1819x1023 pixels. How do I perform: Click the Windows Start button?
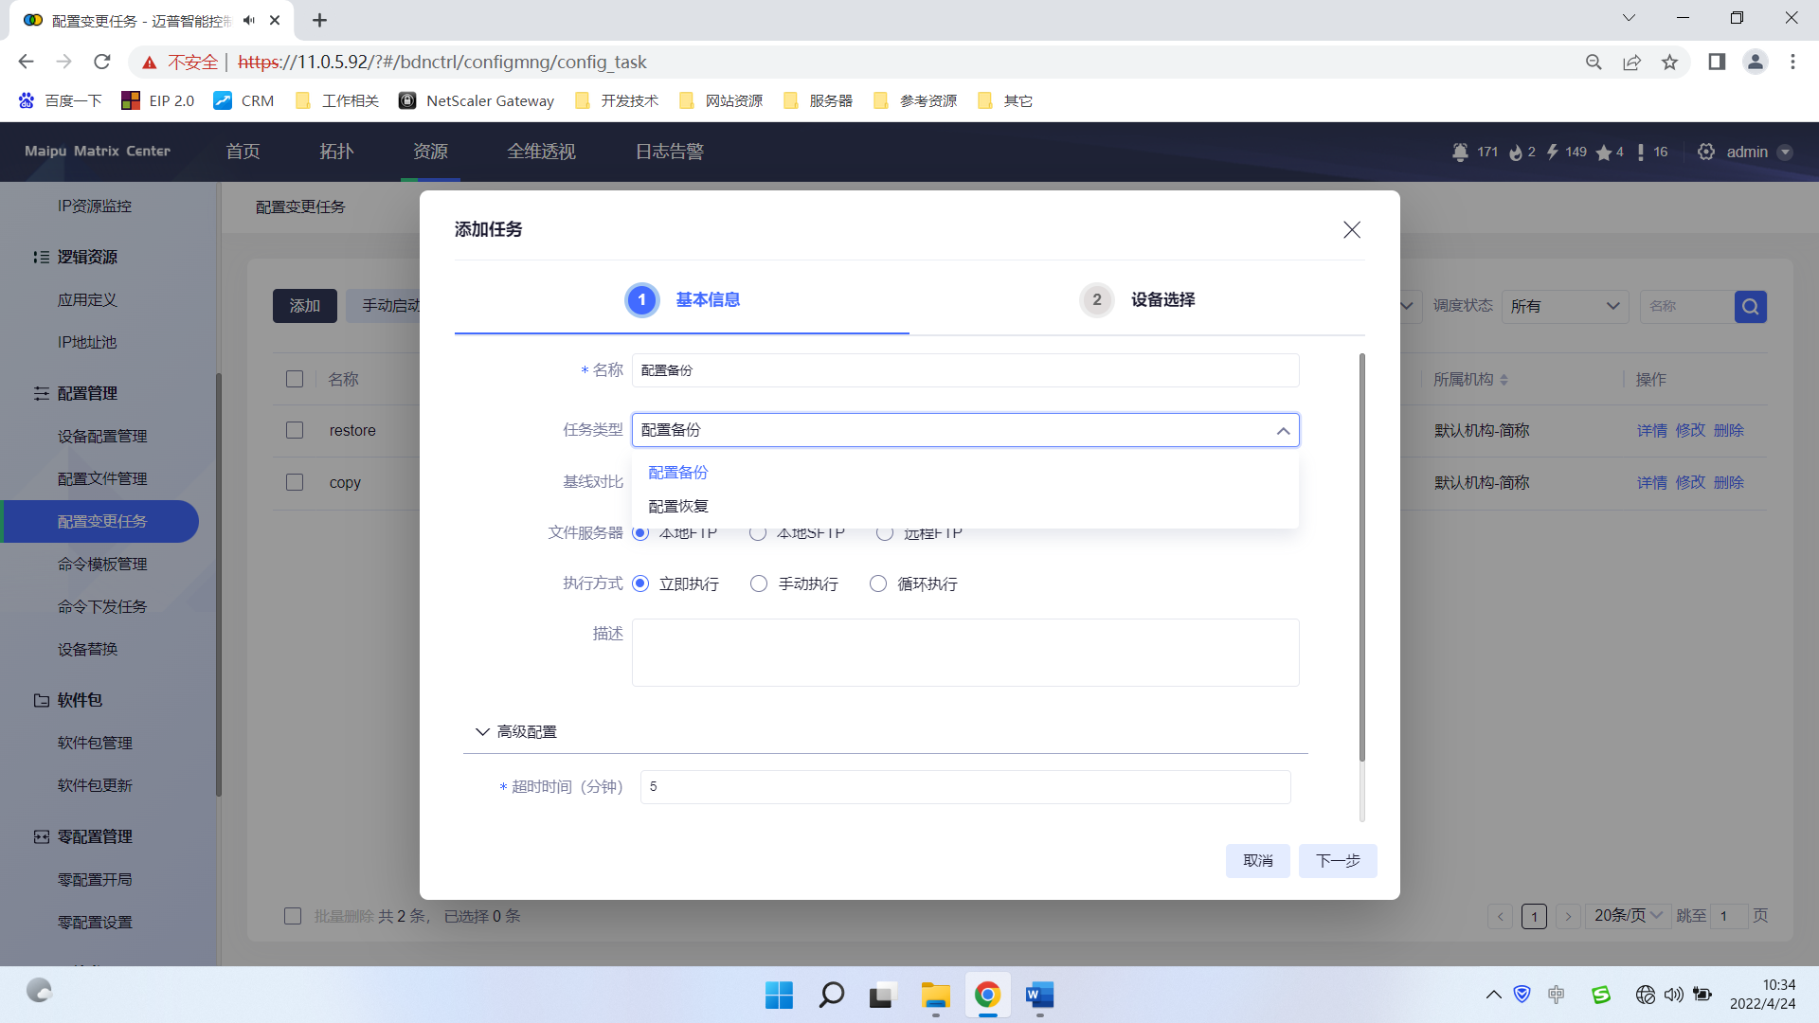click(x=779, y=995)
